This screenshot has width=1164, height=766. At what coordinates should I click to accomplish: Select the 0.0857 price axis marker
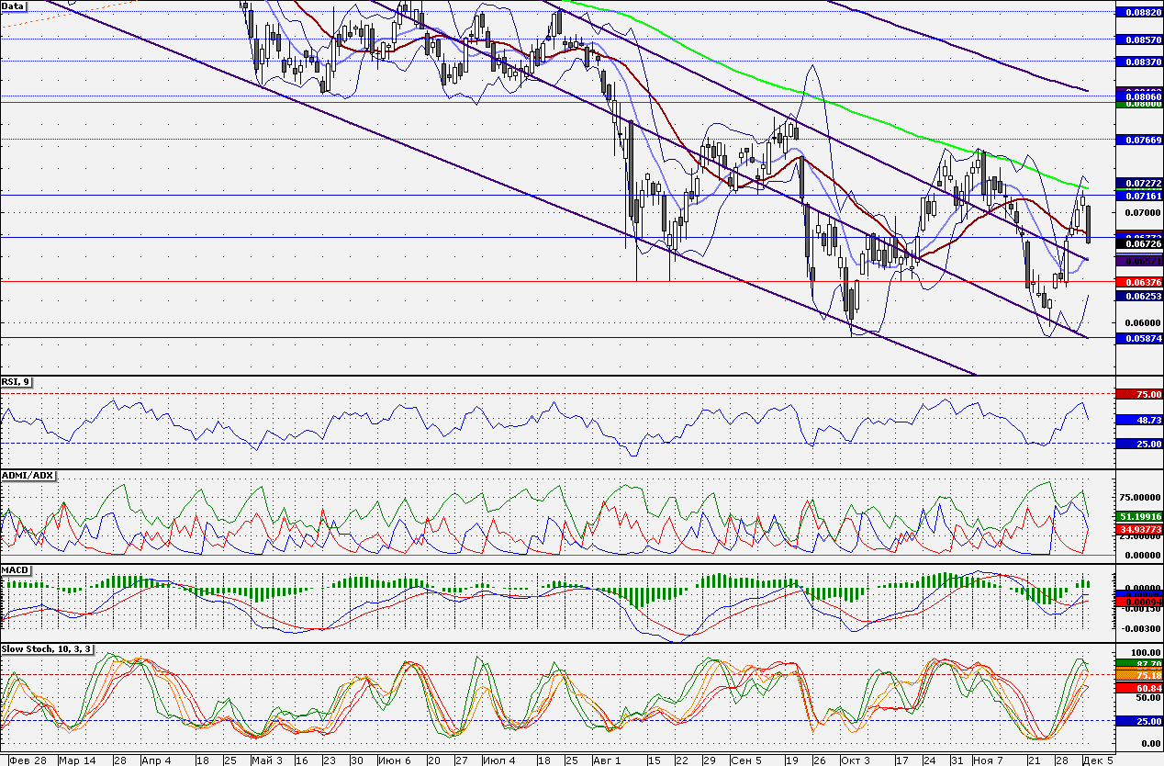click(1138, 40)
